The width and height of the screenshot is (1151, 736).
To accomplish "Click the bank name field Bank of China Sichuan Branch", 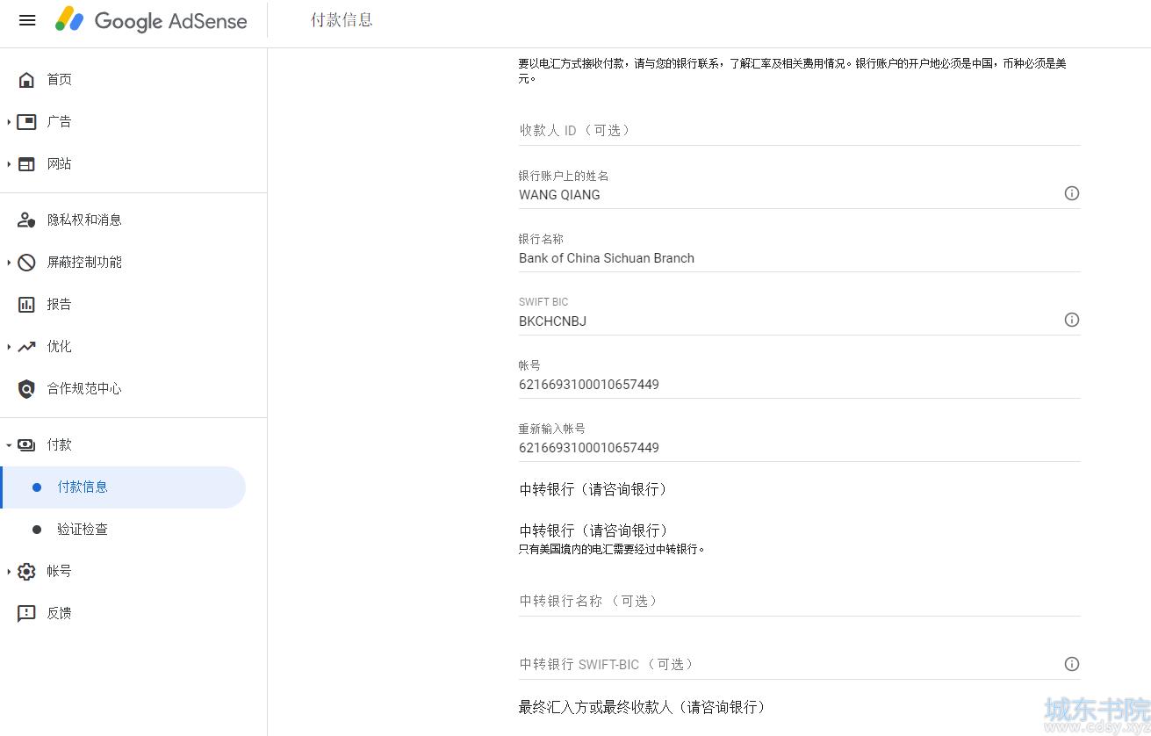I will click(799, 258).
